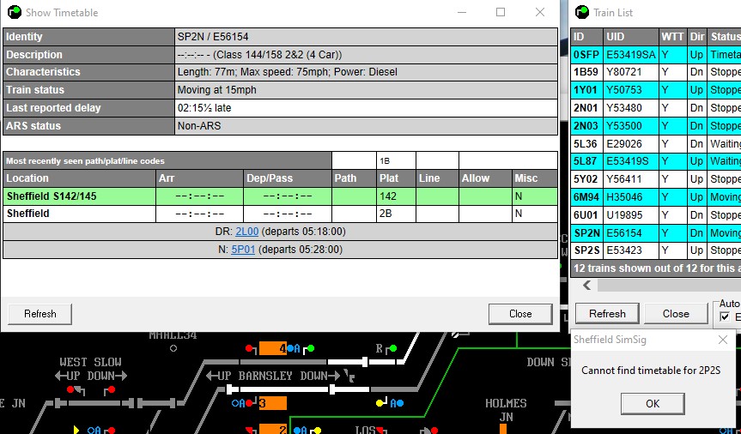
Task: Sort Train List by WTT column header
Action: coord(672,37)
